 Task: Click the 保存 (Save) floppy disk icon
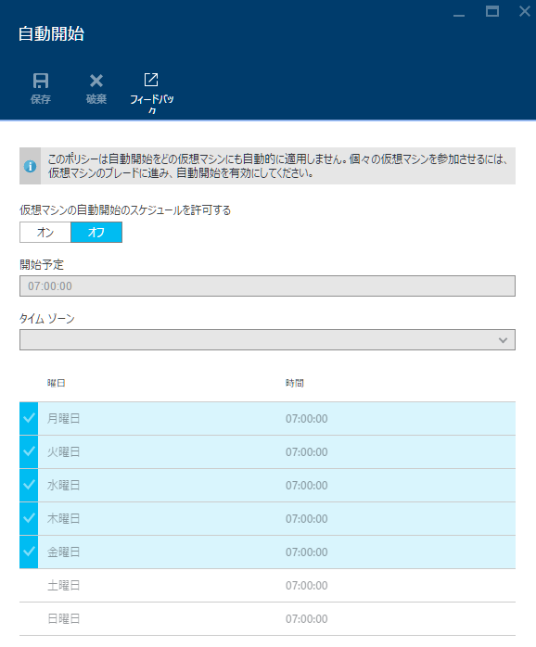pos(41,81)
